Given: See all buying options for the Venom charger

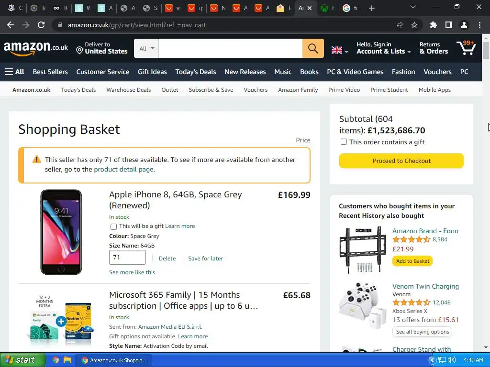Looking at the screenshot, I should [422, 332].
